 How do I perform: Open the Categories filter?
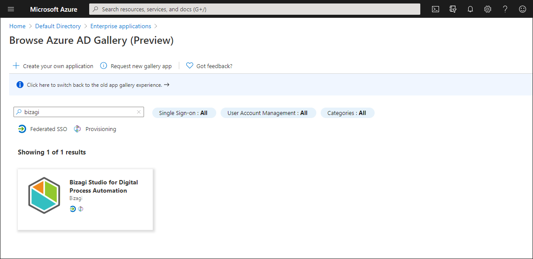(x=348, y=113)
